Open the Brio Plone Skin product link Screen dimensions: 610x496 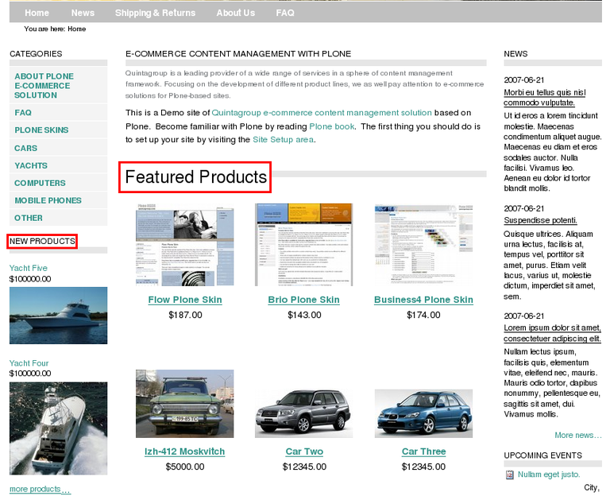pos(304,300)
